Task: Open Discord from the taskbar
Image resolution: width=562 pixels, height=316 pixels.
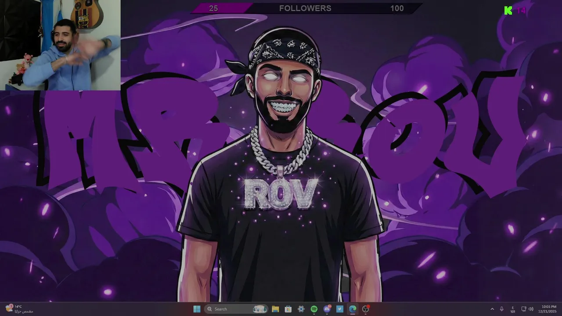Action: tap(327, 309)
